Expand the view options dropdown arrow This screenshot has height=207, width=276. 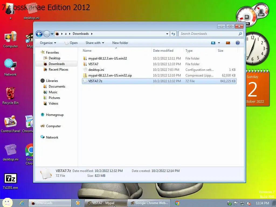click(x=219, y=43)
